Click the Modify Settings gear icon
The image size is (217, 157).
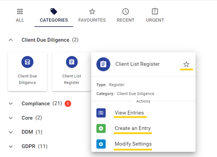pos(101,144)
